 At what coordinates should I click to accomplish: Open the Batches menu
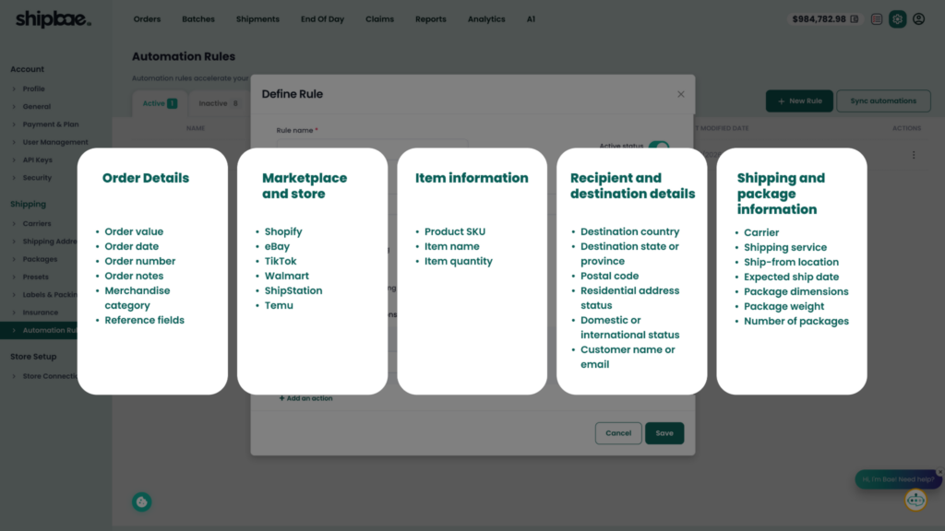pos(198,19)
